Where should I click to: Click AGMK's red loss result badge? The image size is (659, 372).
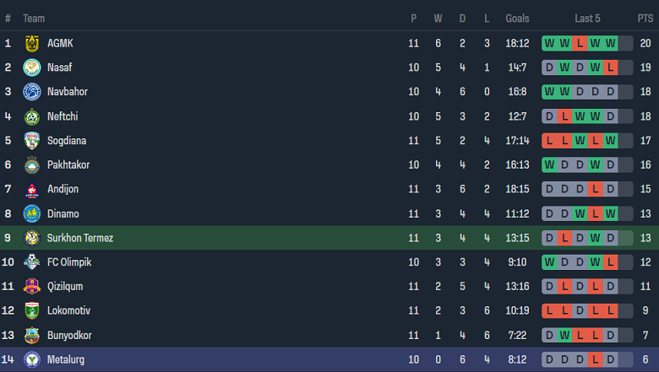tap(580, 43)
